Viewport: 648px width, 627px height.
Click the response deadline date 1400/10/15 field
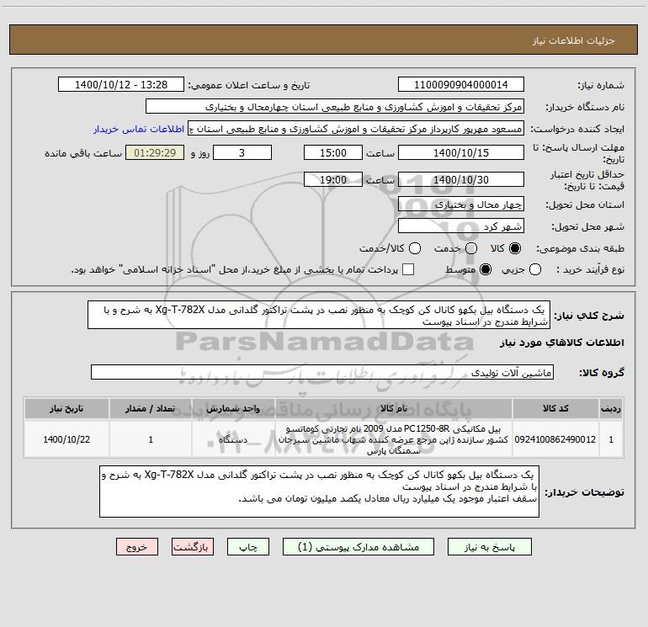[x=461, y=153]
